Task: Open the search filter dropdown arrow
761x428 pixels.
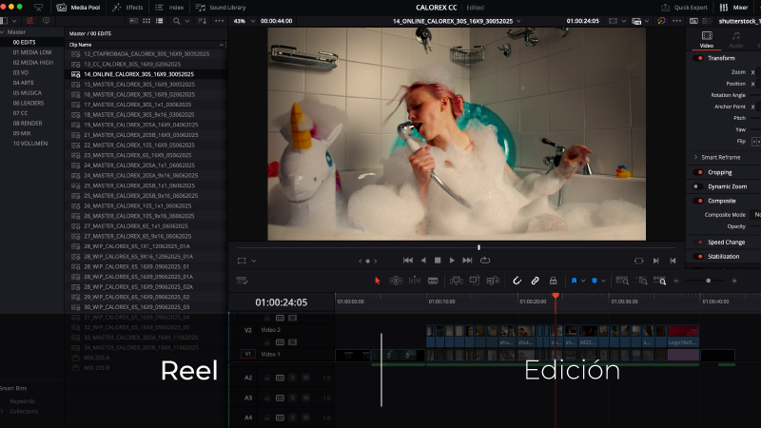Action: tap(186, 21)
